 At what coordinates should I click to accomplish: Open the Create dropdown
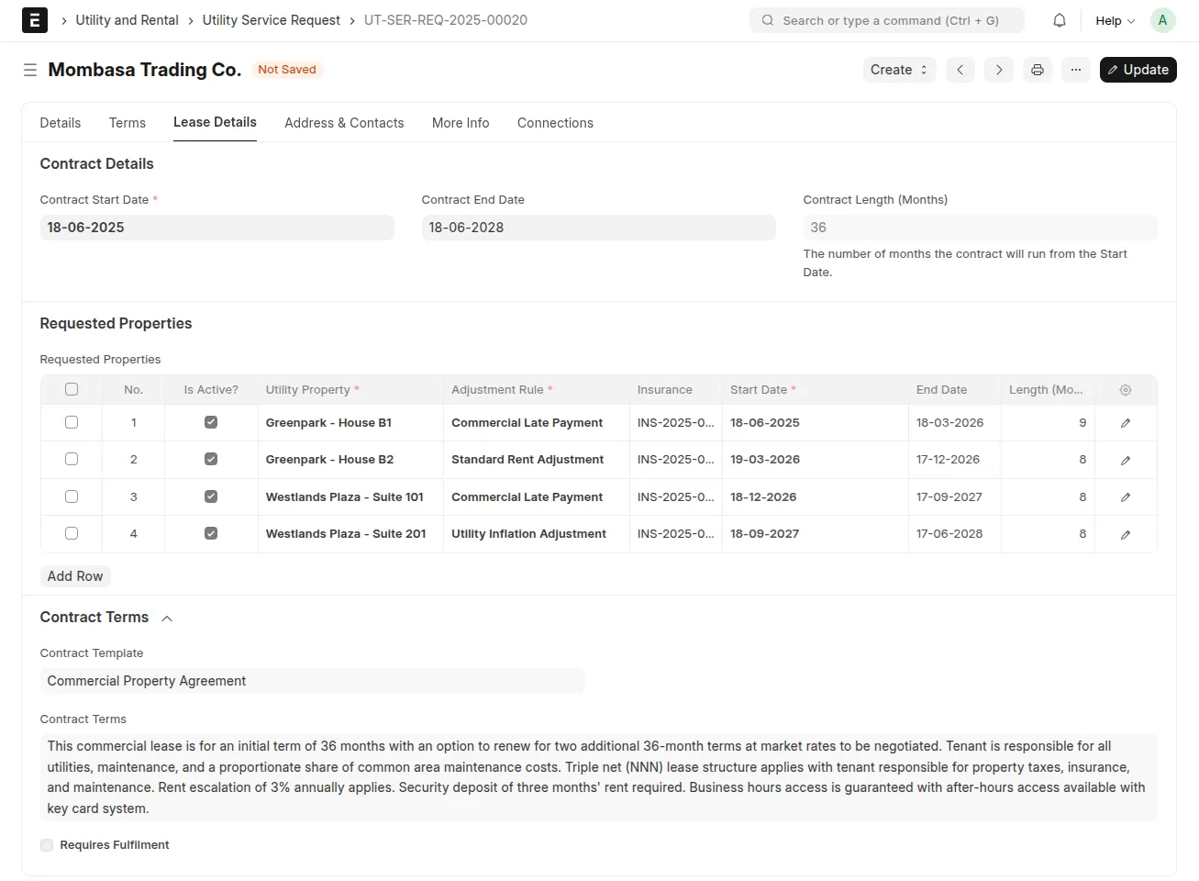(899, 70)
